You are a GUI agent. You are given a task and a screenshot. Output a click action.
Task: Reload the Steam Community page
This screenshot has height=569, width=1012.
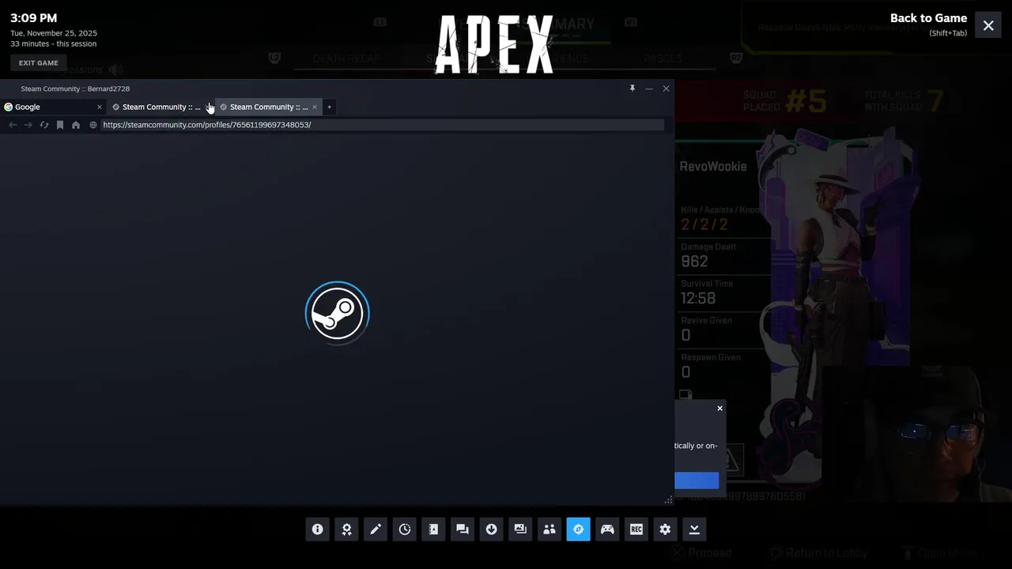[x=44, y=125]
